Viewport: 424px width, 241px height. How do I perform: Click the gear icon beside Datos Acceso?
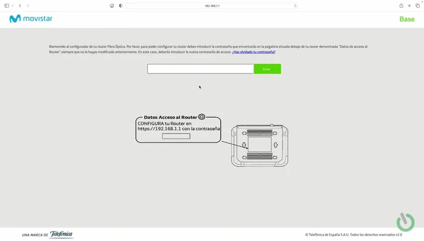(202, 117)
